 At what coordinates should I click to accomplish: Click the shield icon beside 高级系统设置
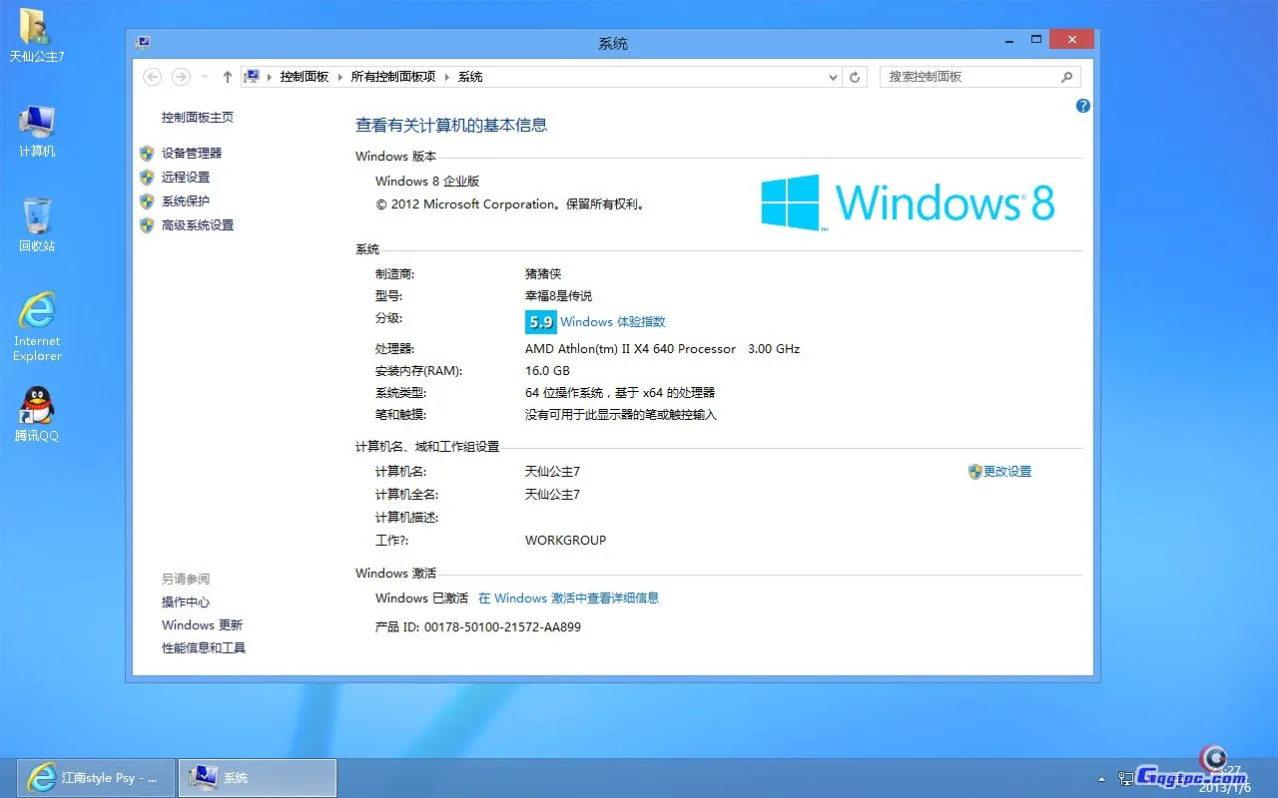(148, 224)
